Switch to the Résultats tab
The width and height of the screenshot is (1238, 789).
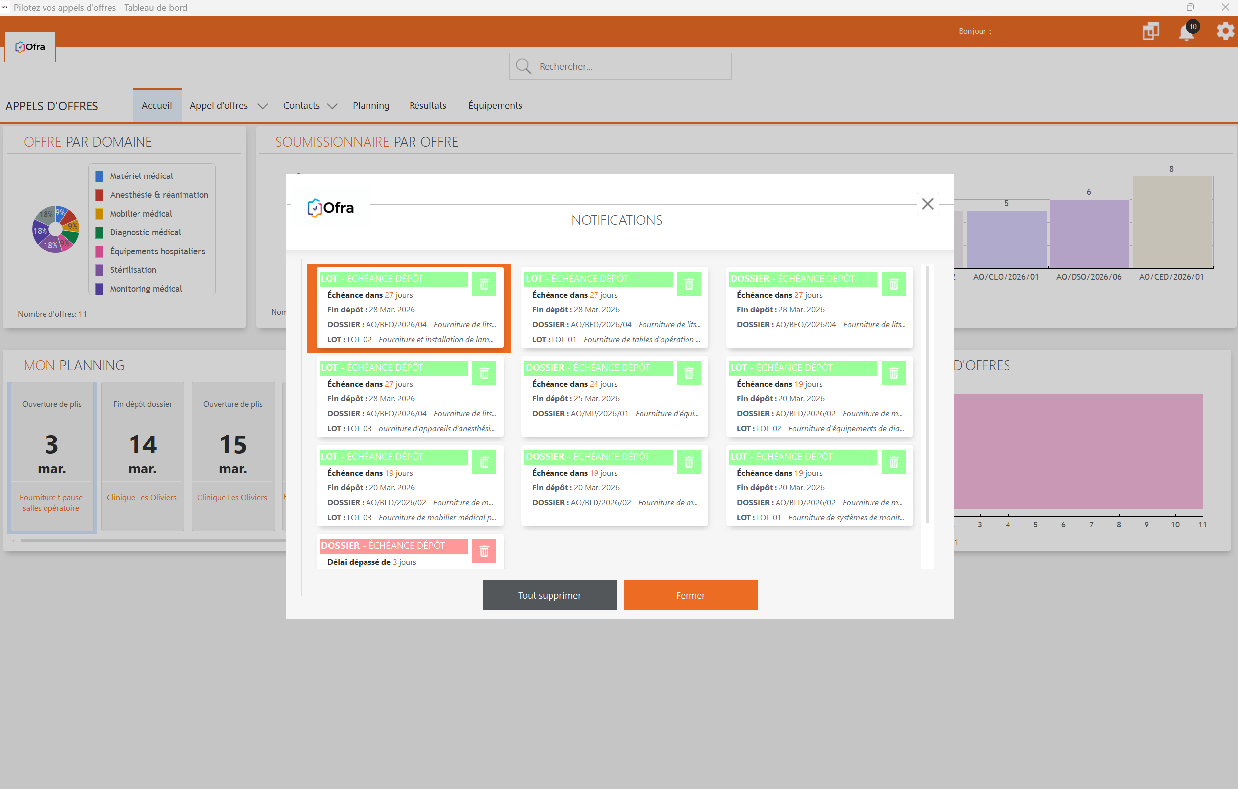point(427,105)
